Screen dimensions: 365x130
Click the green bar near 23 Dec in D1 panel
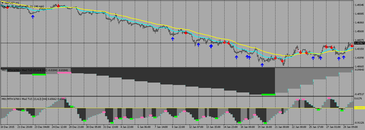[x=39, y=75]
